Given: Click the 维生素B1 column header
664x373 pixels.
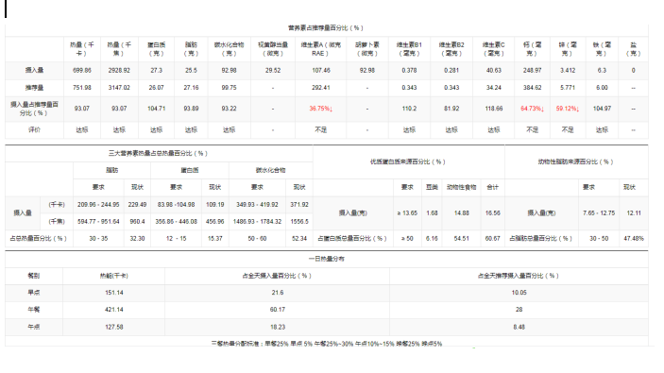Looking at the screenshot, I should point(409,49).
